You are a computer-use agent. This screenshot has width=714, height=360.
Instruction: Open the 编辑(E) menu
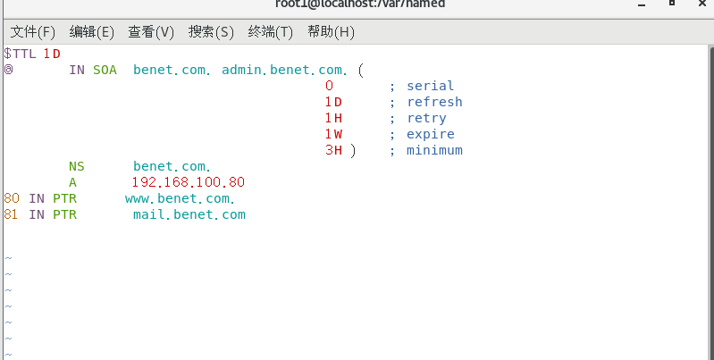[x=91, y=32]
